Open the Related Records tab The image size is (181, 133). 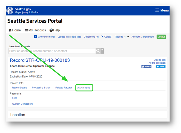[64, 88]
